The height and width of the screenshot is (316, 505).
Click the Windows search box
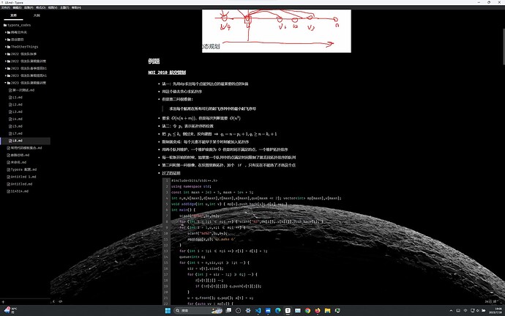click(x=198, y=311)
